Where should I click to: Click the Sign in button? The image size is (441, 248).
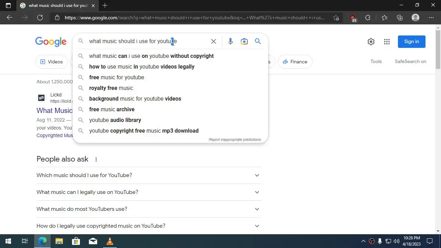pos(411,41)
